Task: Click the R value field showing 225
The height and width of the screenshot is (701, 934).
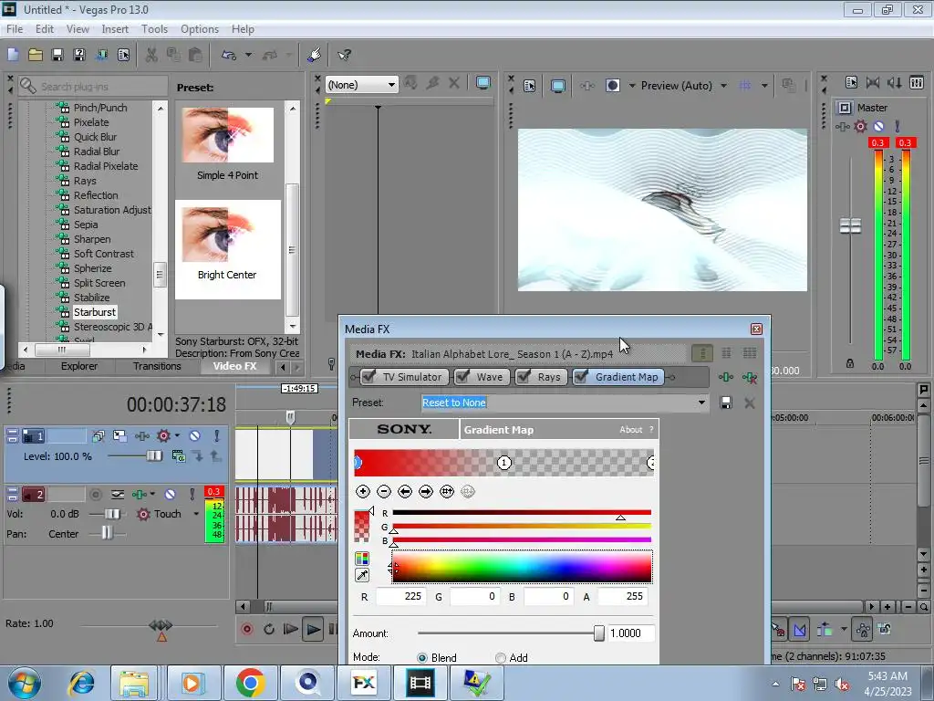Action: coord(400,596)
